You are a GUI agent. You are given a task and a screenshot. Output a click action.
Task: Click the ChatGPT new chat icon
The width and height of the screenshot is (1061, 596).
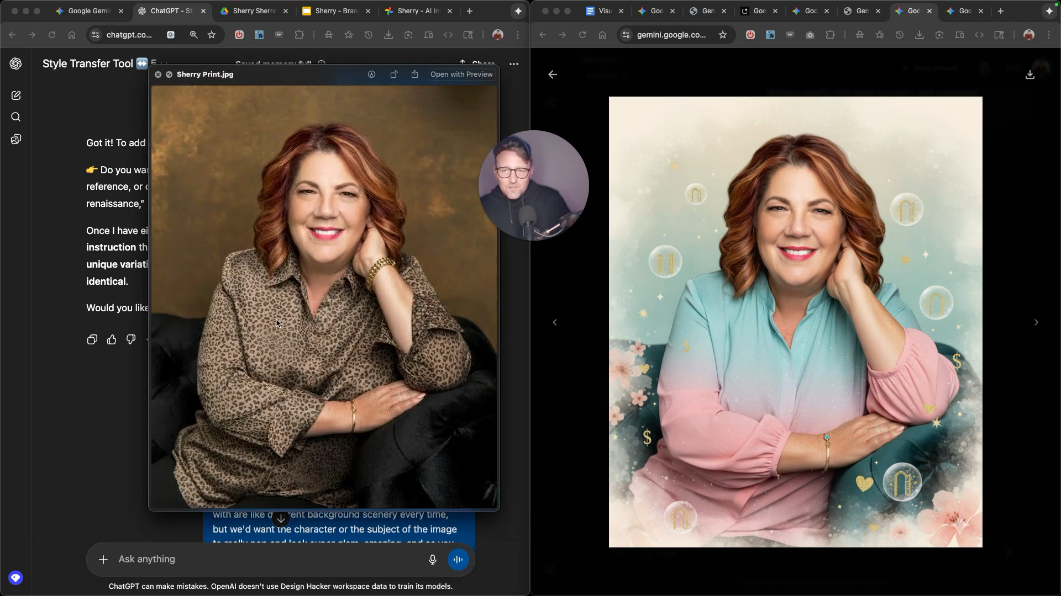pyautogui.click(x=16, y=95)
